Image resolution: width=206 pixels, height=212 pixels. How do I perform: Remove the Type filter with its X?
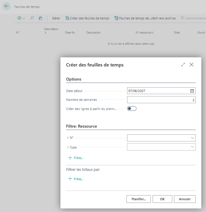point(68,147)
